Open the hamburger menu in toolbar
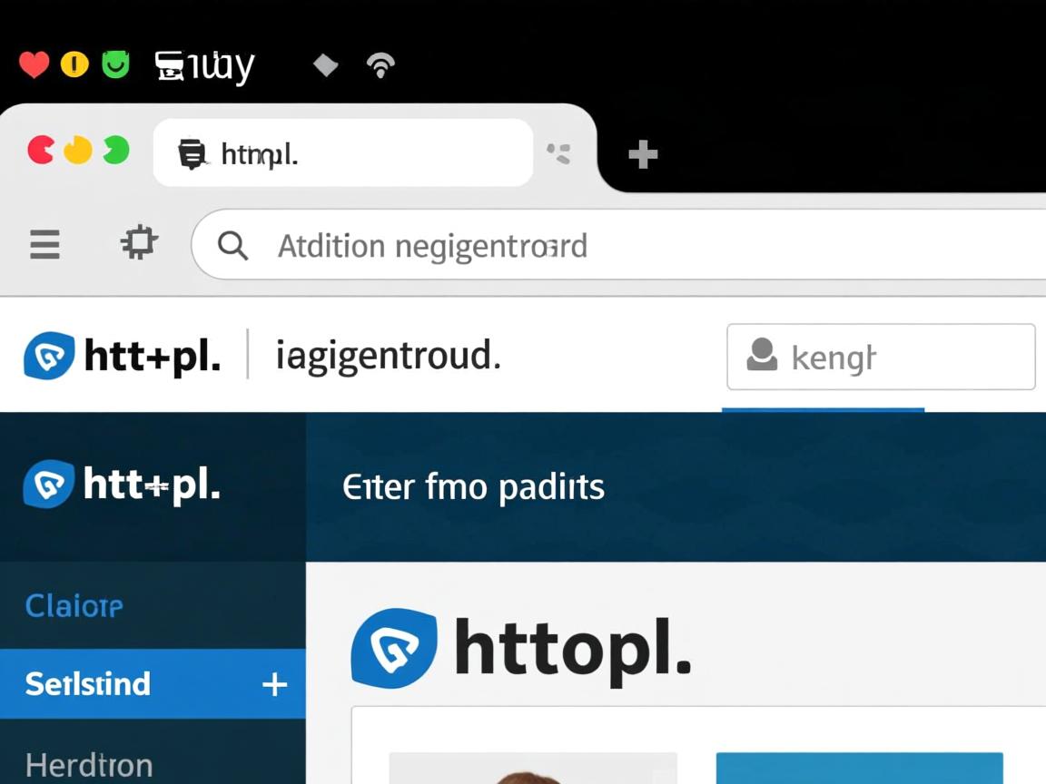The image size is (1046, 784). [x=44, y=244]
